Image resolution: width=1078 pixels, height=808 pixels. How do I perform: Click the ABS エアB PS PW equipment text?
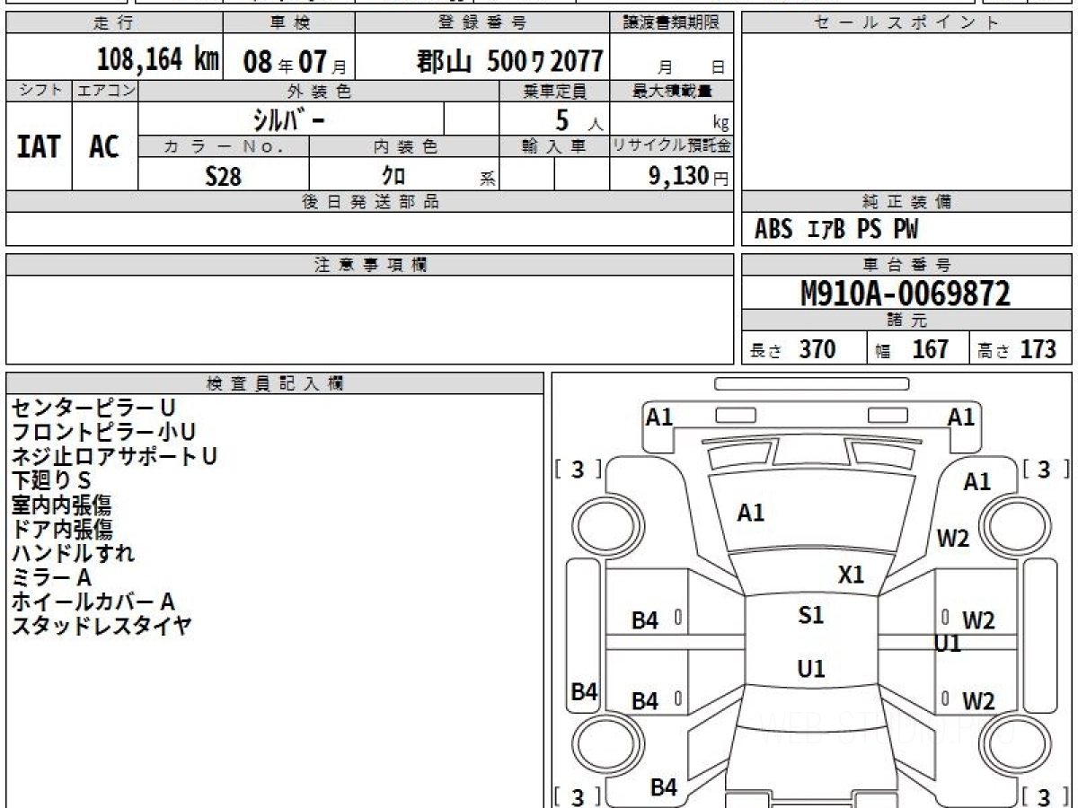pos(835,230)
